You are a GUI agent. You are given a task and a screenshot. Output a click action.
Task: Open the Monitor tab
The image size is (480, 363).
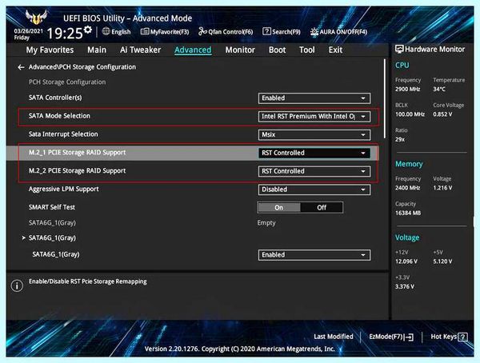pos(240,50)
